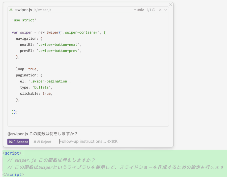Click the opening <script> tag line

pyautogui.click(x=12, y=153)
